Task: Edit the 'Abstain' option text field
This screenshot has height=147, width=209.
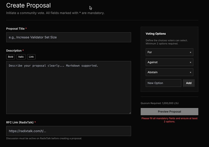Action: (x=167, y=72)
